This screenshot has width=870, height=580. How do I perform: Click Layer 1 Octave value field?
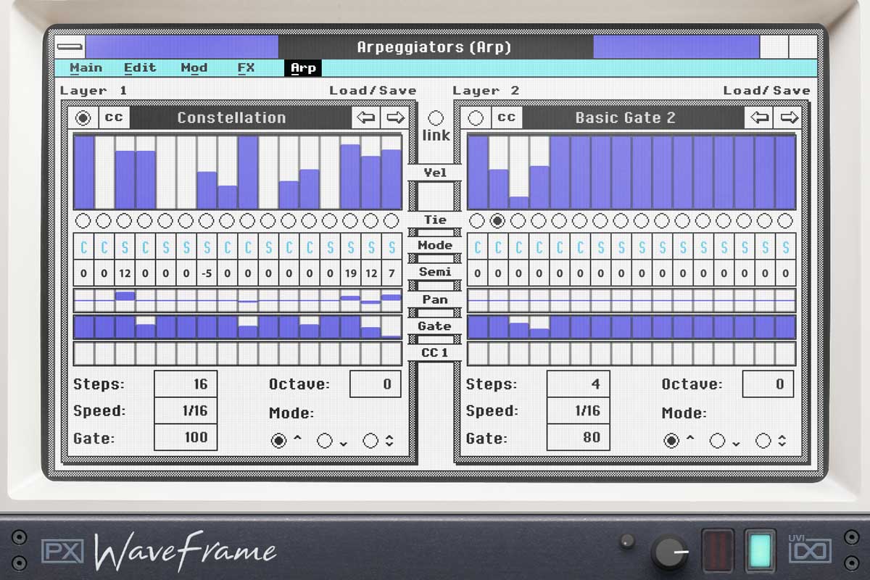(375, 384)
